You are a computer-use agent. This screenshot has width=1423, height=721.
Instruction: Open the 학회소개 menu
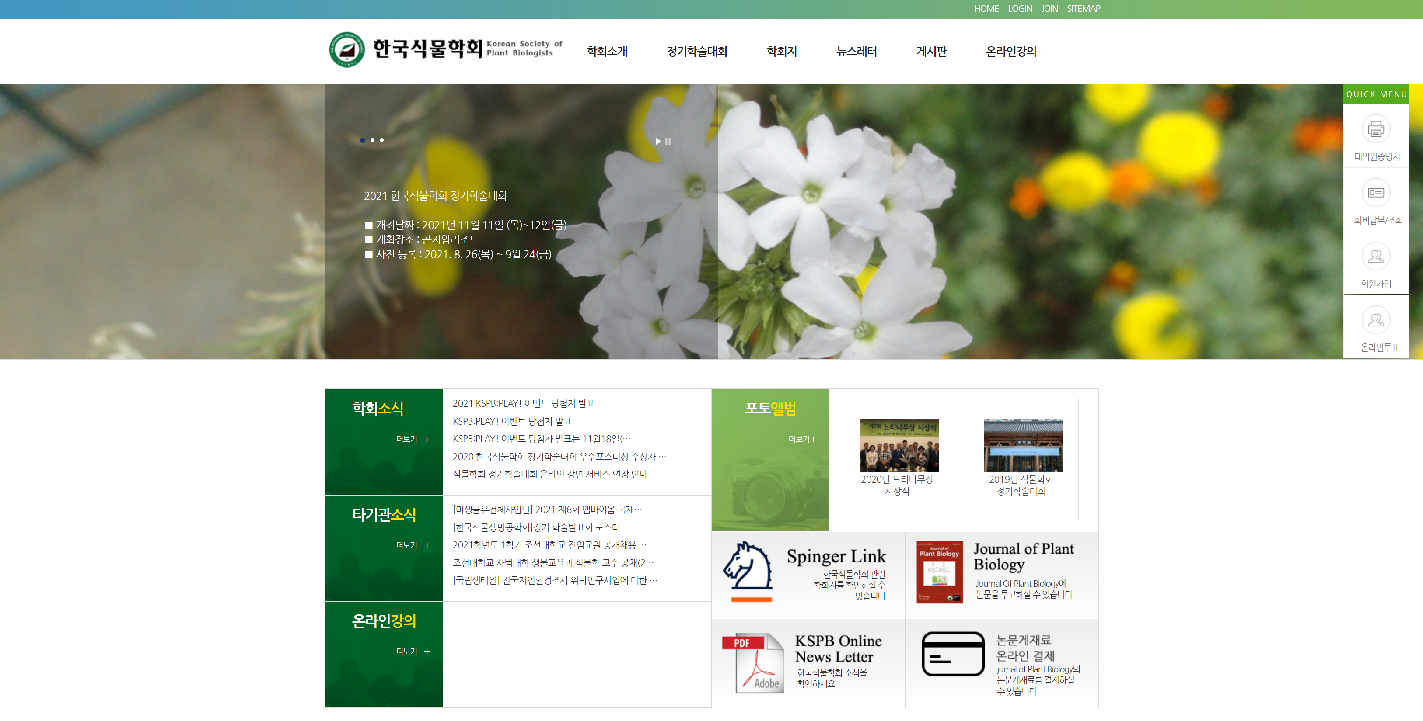pos(607,51)
